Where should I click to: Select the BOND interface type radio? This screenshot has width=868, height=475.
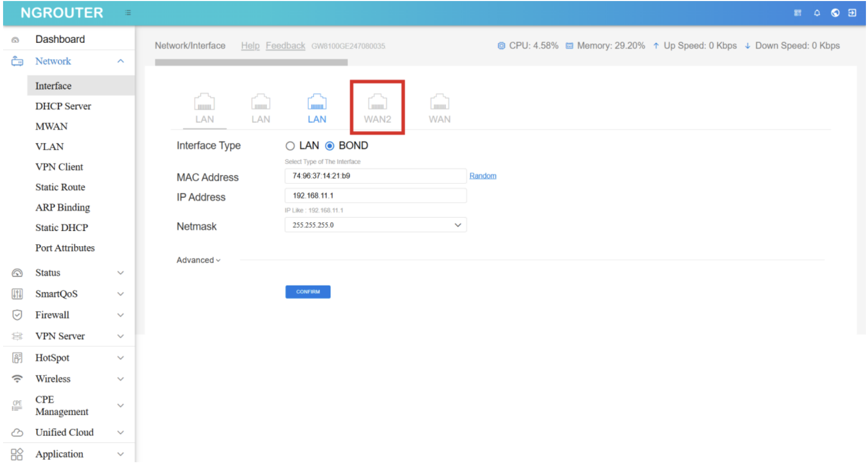coord(330,146)
